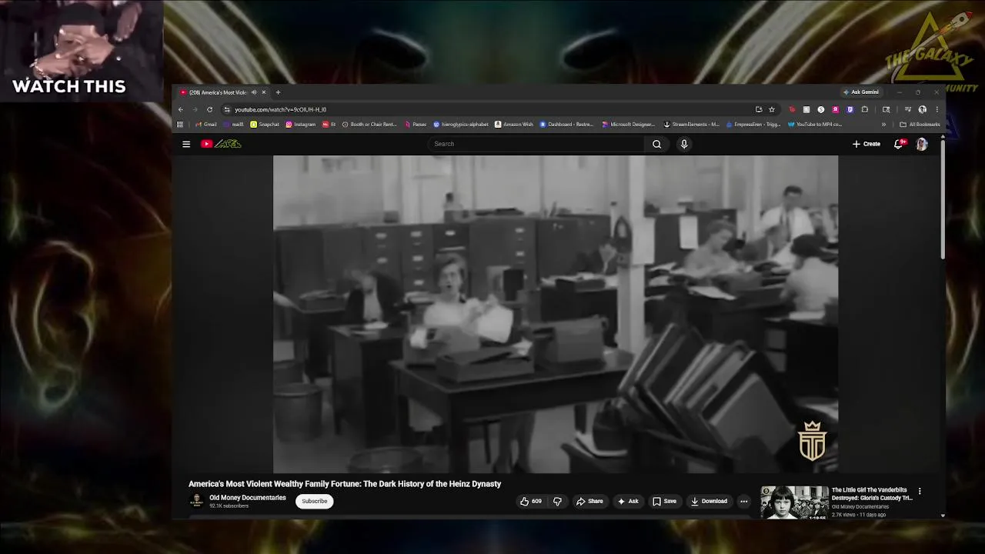Screen dimensions: 985x554
Task: Click the red first extension icon
Action: 792,109
